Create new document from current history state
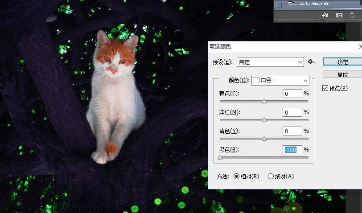This screenshot has height=213, width=362. 325,15
